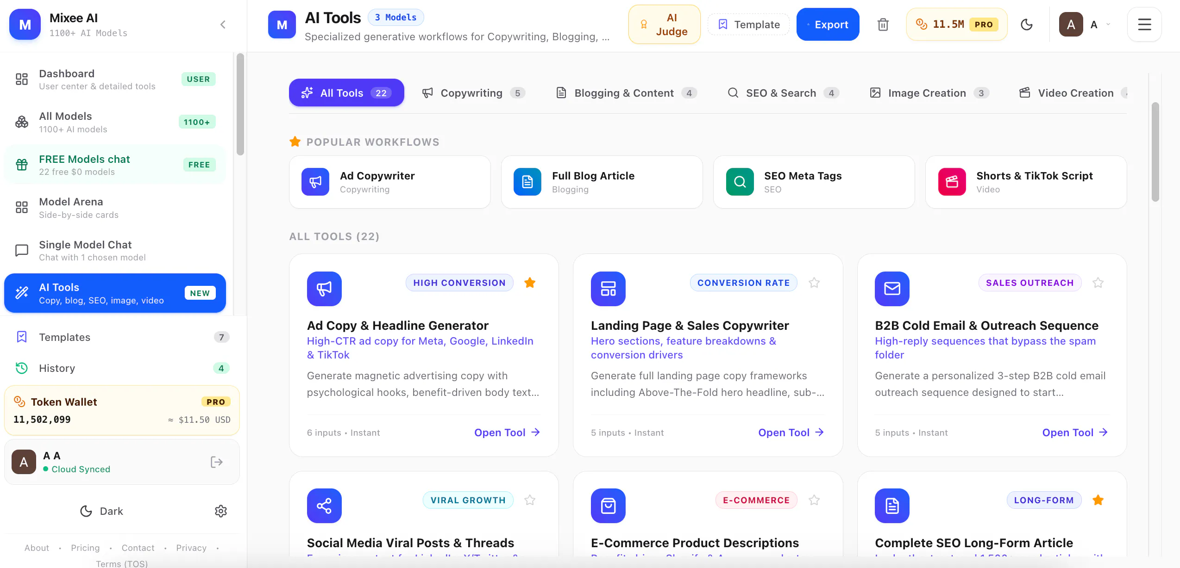Unfavorite Complete SEO Long-Form Article star
The width and height of the screenshot is (1180, 568).
[x=1098, y=500]
